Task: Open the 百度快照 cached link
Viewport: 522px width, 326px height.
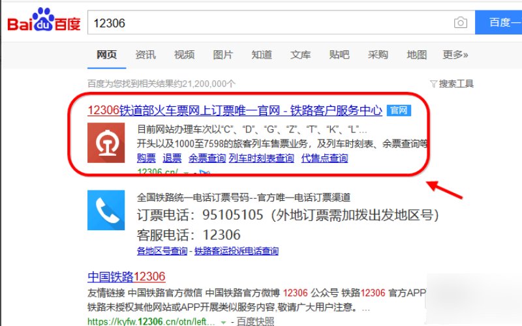Action: (x=255, y=321)
